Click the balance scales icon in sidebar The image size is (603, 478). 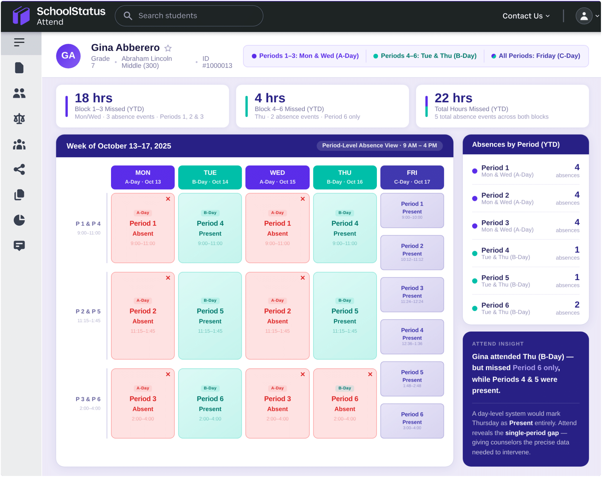tap(19, 119)
